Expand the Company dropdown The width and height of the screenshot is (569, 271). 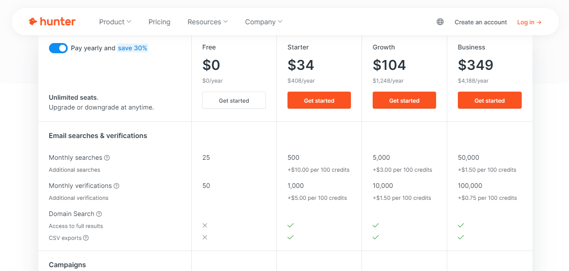coord(263,21)
